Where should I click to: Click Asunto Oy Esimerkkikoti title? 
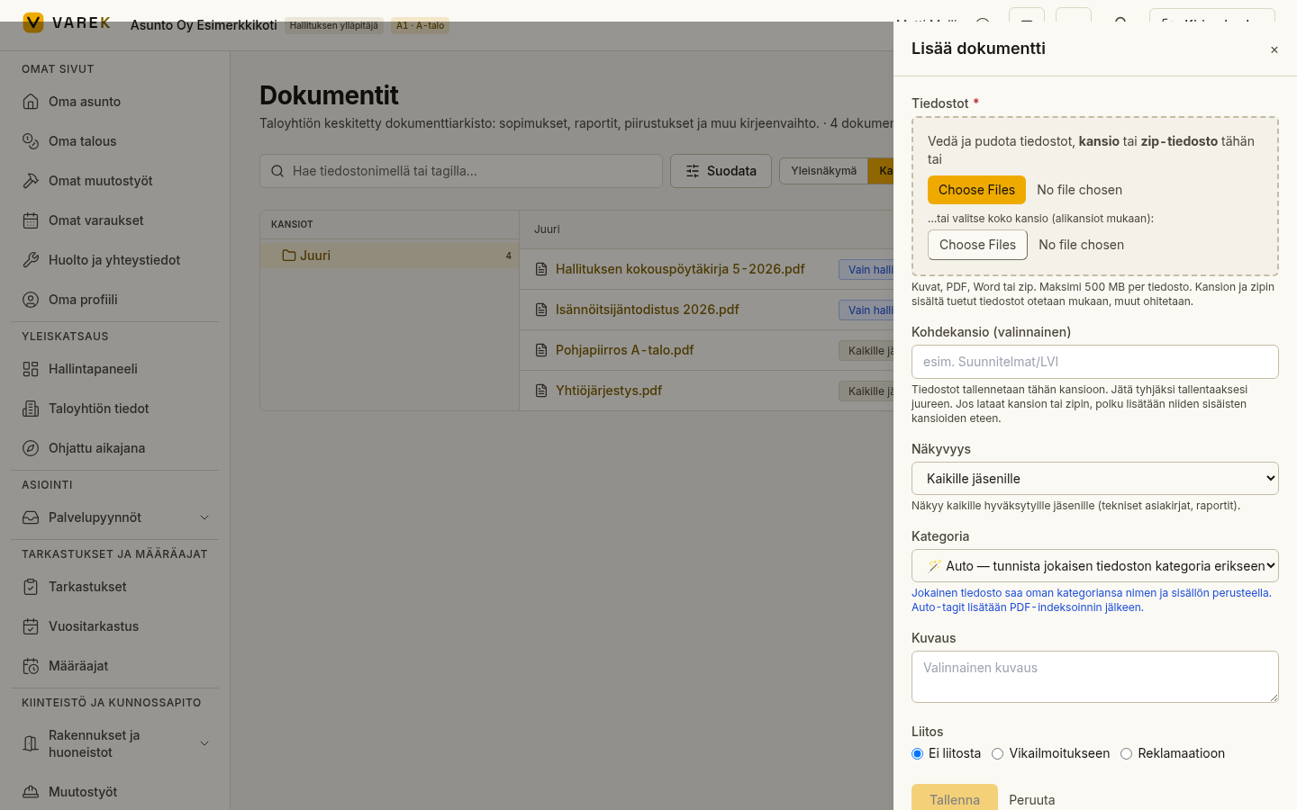(204, 25)
